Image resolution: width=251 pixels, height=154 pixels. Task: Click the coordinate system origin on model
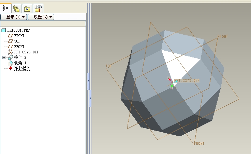click(173, 84)
